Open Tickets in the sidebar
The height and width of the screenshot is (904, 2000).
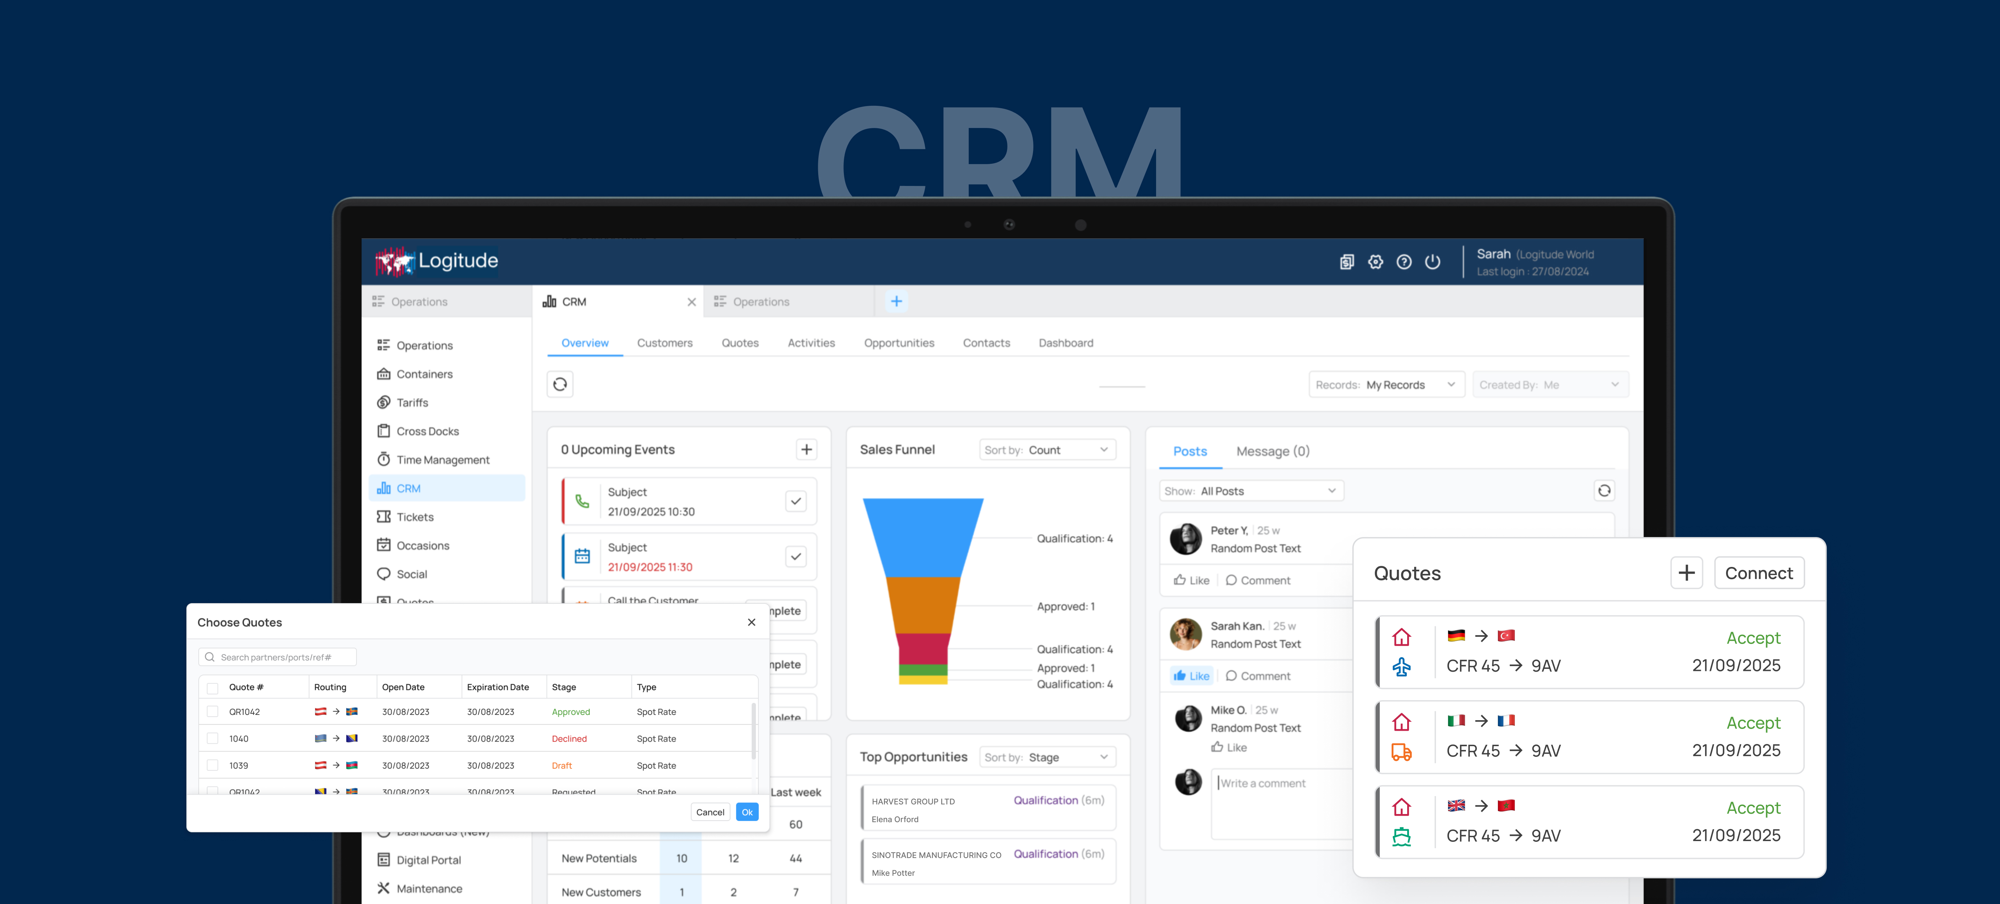click(x=415, y=517)
